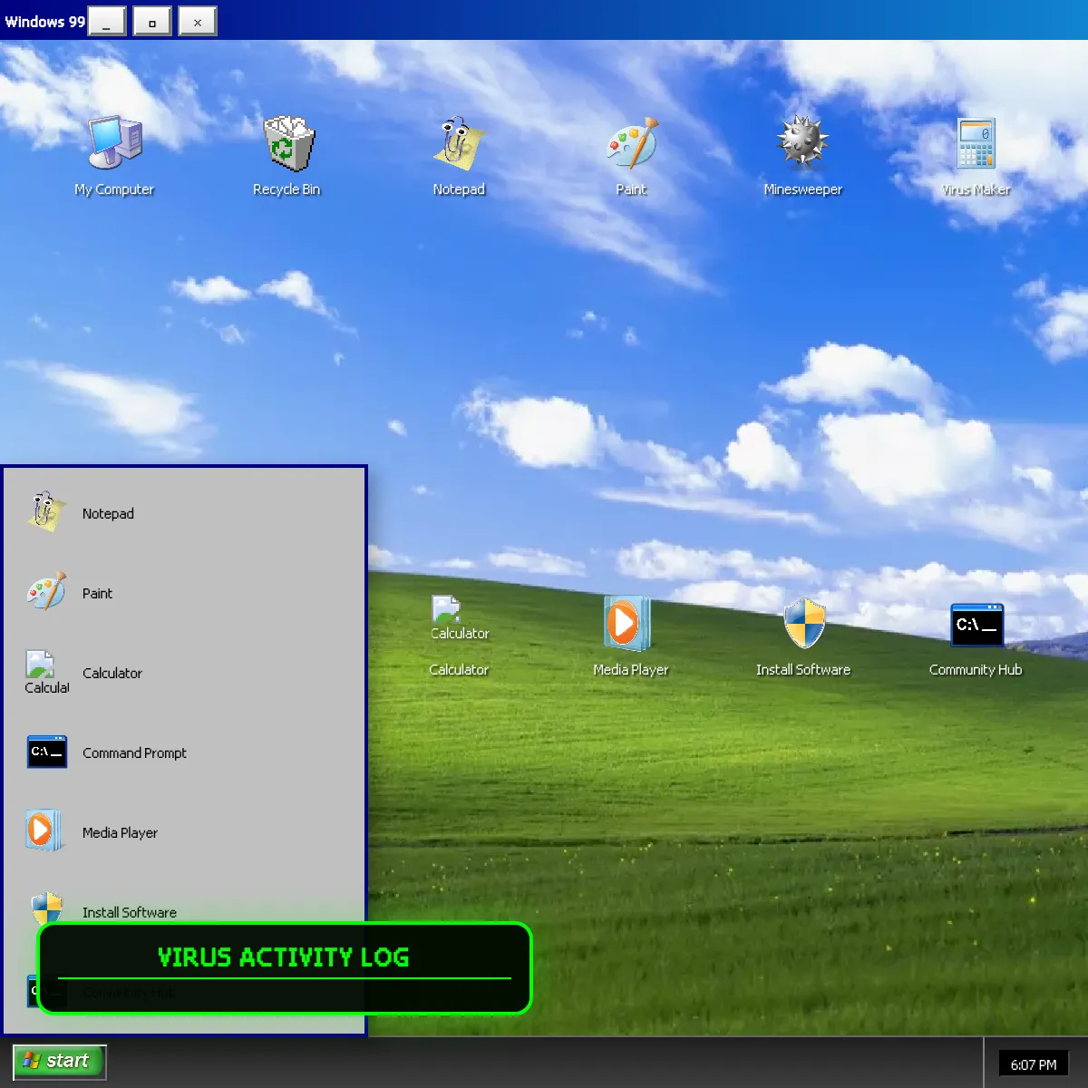Click the 6:07 PM taskbar clock
The image size is (1088, 1088).
click(x=1034, y=1064)
